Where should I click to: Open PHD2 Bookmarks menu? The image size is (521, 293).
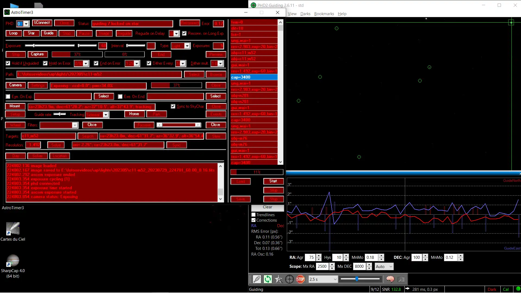(324, 14)
